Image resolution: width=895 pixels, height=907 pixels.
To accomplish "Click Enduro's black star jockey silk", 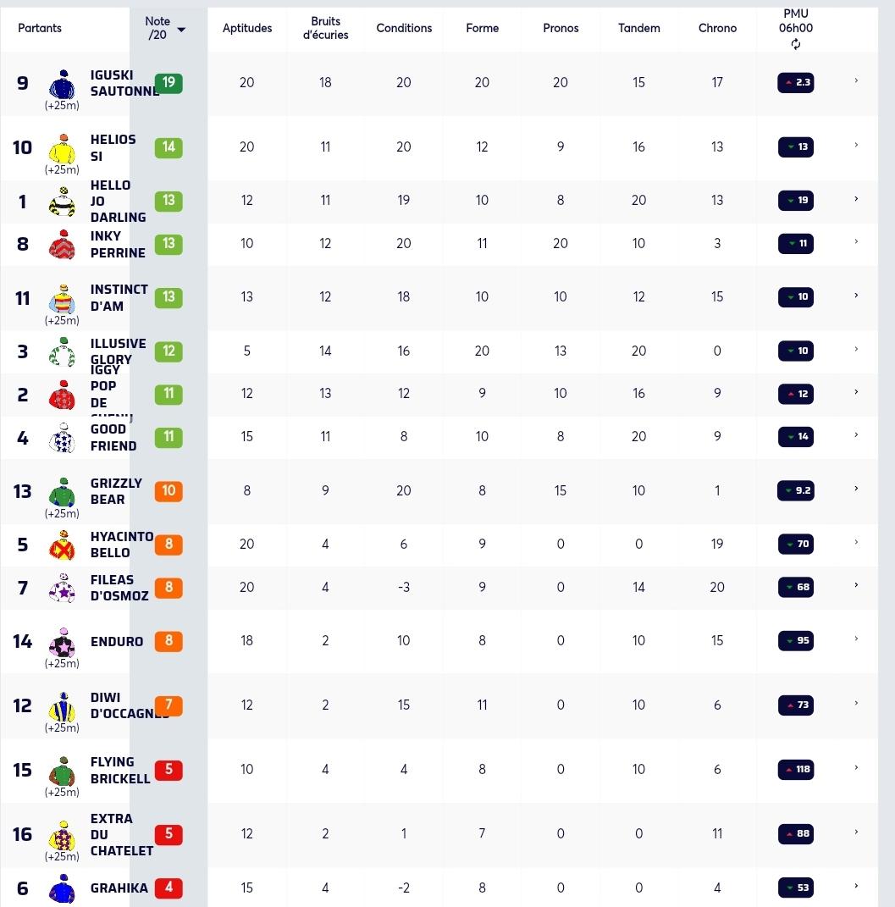I will [63, 642].
